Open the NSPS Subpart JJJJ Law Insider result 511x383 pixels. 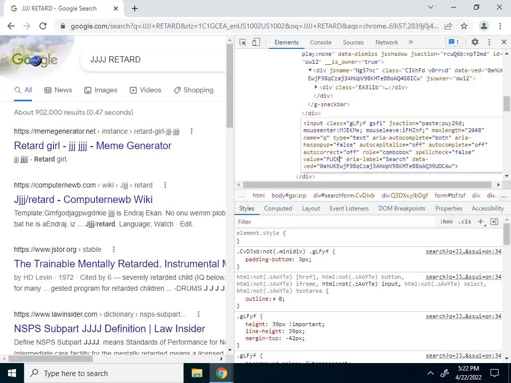coord(109,329)
